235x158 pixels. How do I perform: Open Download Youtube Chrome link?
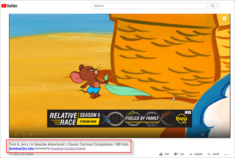pyautogui.click(x=68, y=149)
